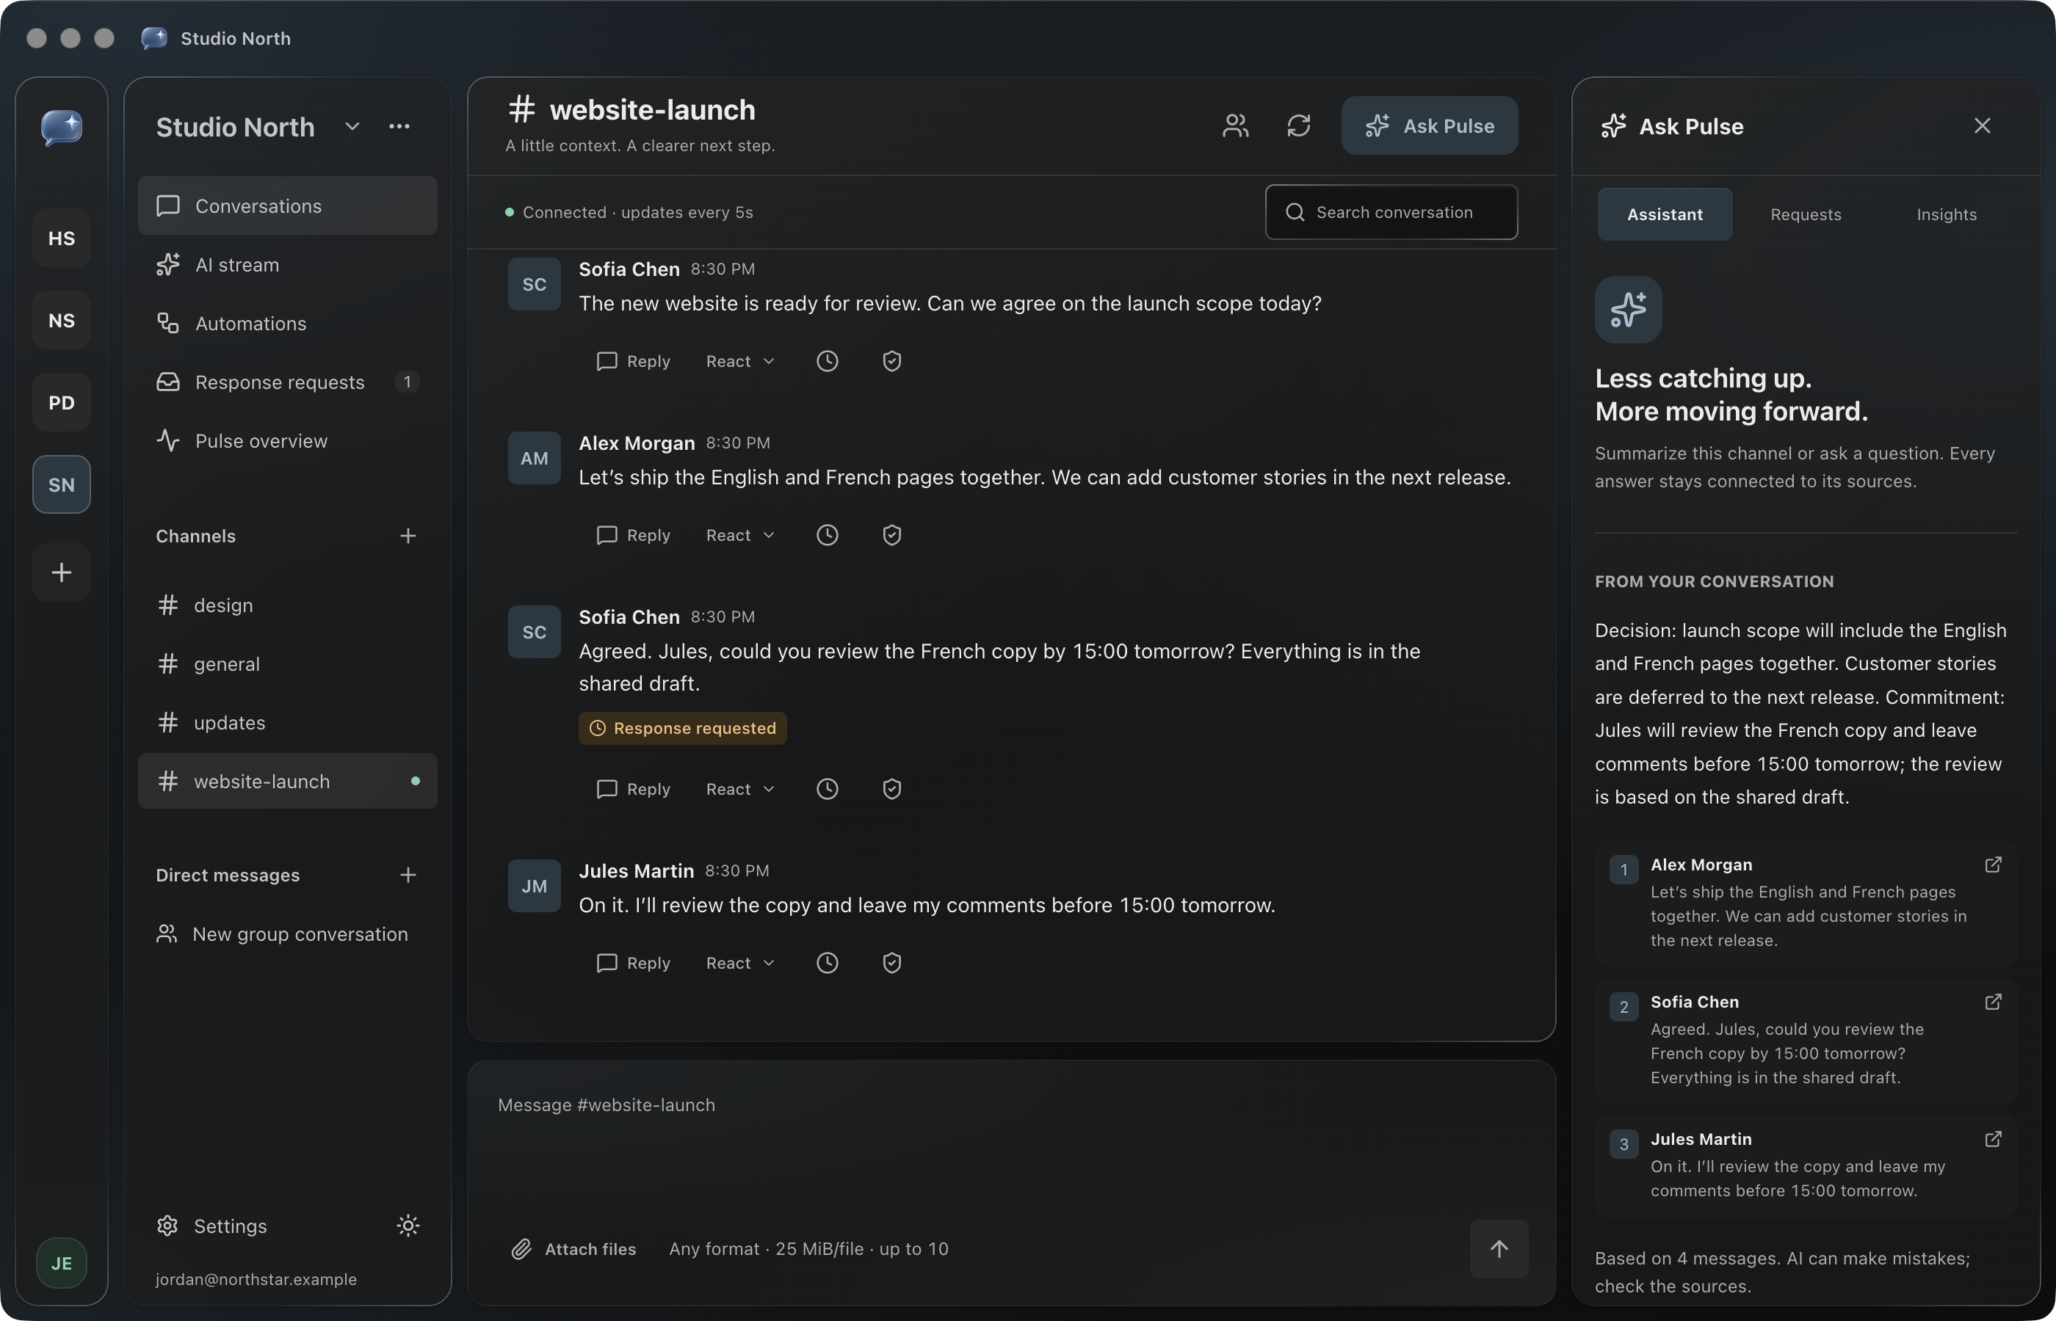2056x1321 pixels.
Task: Click the app logo at top of rail
Action: click(x=62, y=128)
